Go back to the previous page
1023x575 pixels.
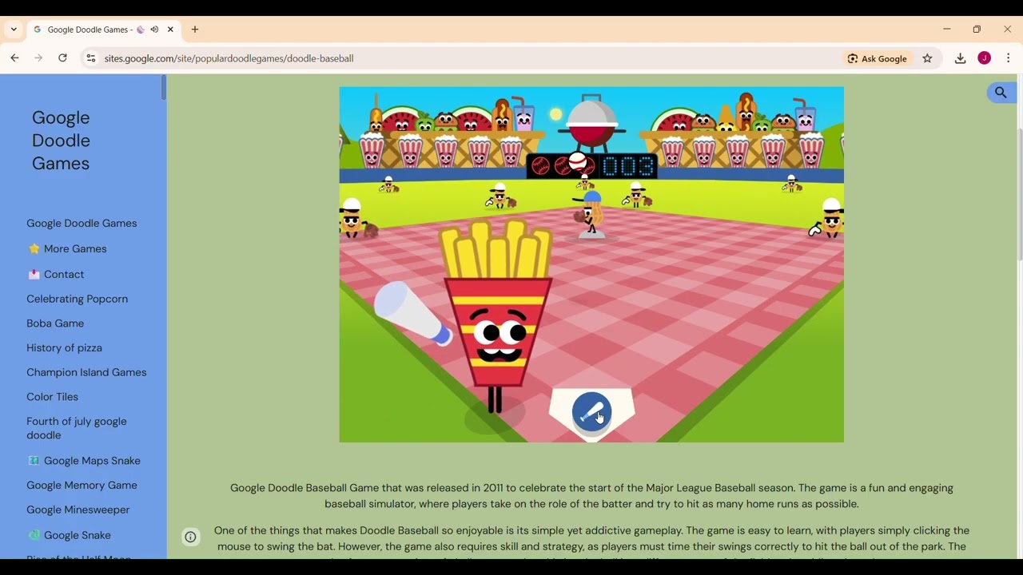pyautogui.click(x=14, y=58)
